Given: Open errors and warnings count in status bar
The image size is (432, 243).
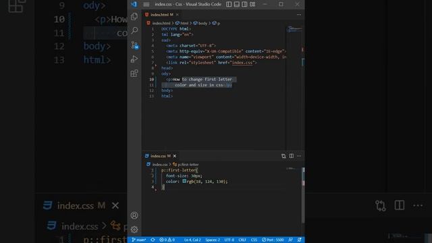Looking at the screenshot, I should 167,240.
